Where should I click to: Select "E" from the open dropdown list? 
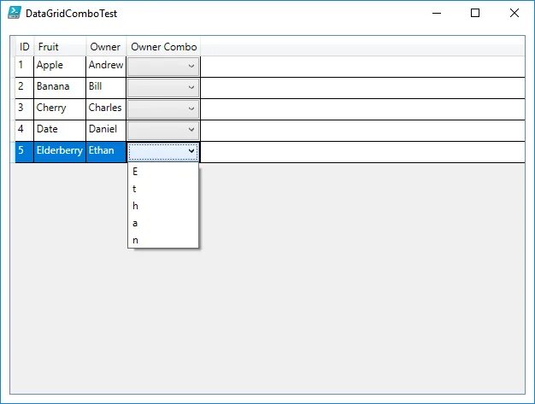tap(163, 172)
